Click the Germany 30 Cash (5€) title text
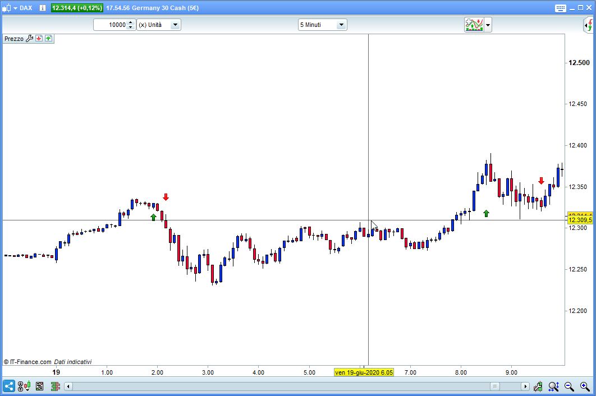Screen dimensions: 596x396 point(166,8)
